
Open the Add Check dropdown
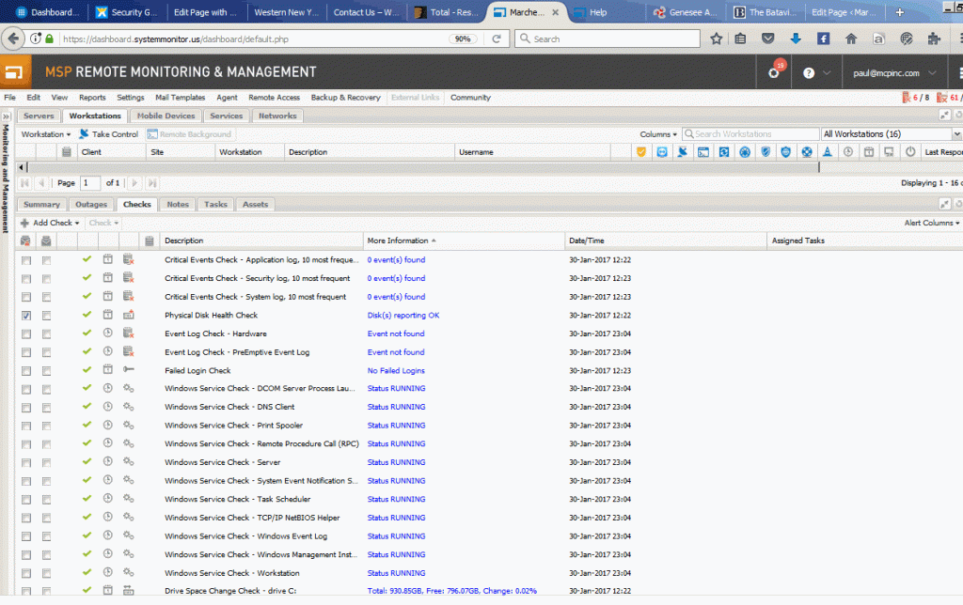click(50, 223)
